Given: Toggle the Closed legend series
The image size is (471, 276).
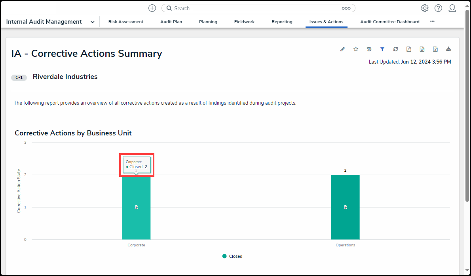Looking at the screenshot, I should (x=232, y=256).
